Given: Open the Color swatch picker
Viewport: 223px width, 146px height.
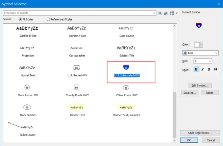Looking at the screenshot, I should [x=197, y=45].
